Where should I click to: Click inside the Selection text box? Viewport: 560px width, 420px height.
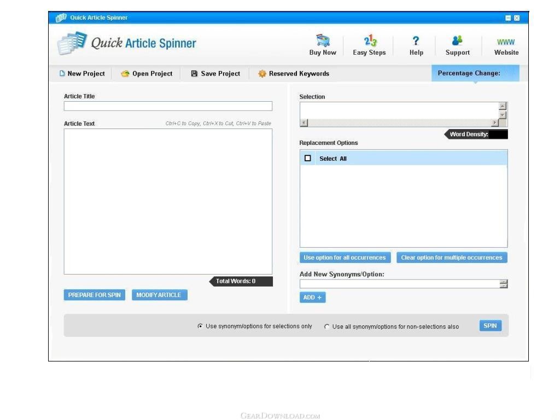[x=399, y=110]
